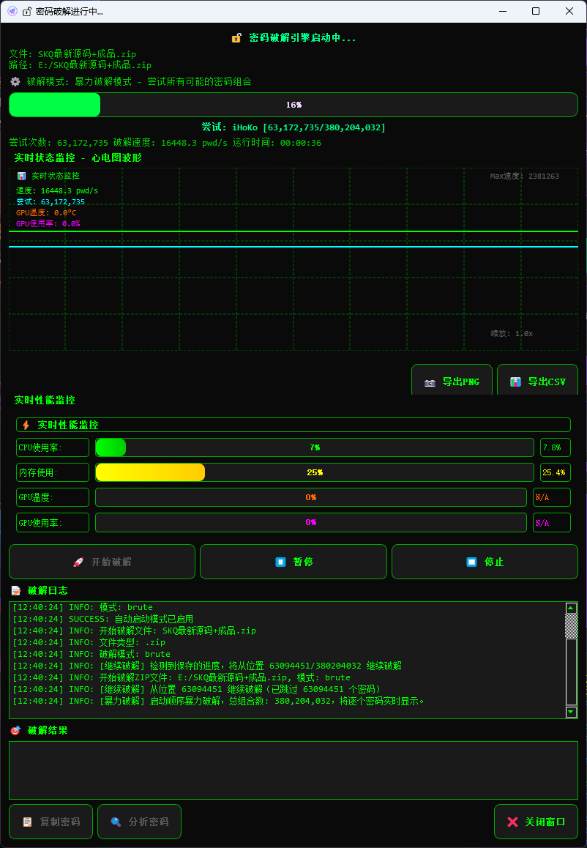The height and width of the screenshot is (848, 587).
Task: Click the current attempt text iHoKo
Action: click(245, 127)
